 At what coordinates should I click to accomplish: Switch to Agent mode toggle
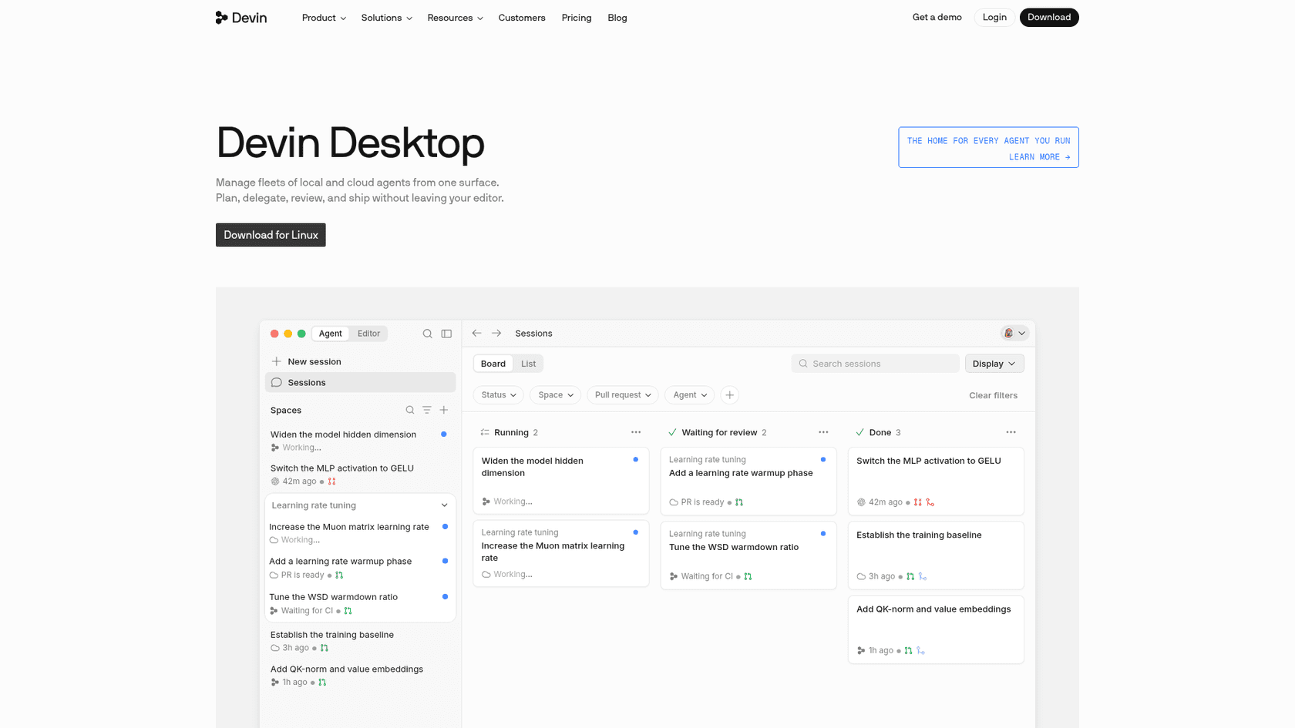(x=330, y=334)
